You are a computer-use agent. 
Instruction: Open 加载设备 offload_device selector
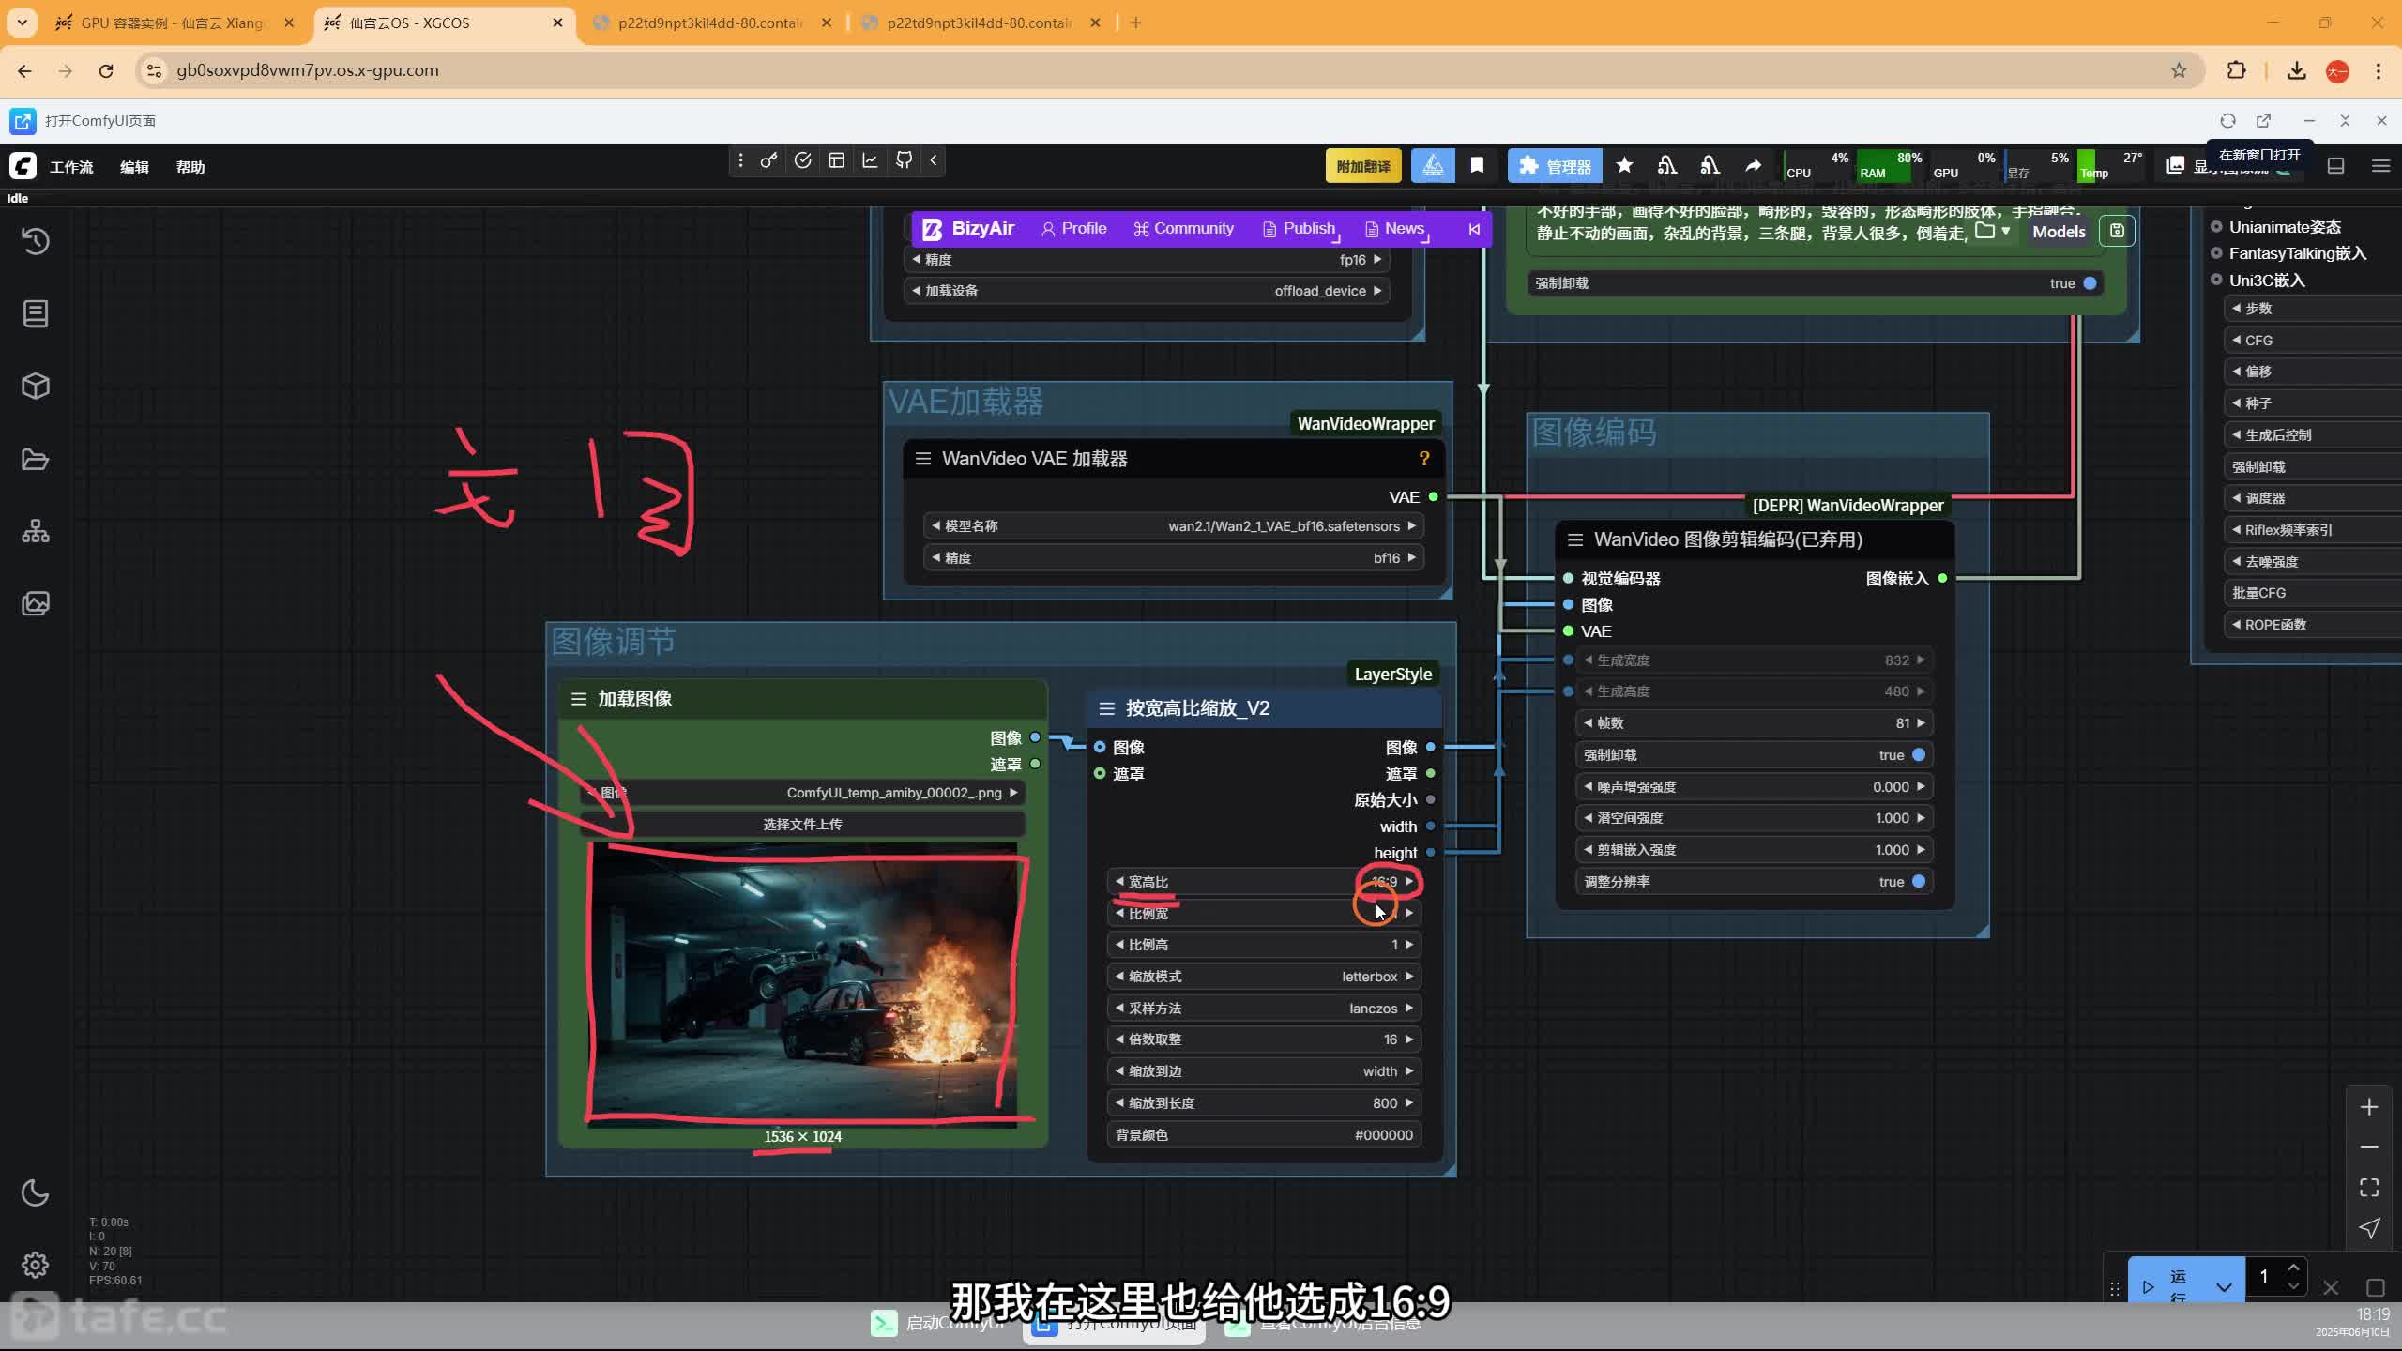coord(1147,291)
